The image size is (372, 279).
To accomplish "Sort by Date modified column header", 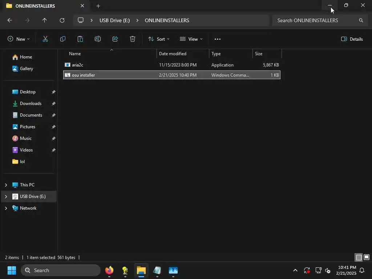I will (x=183, y=54).
